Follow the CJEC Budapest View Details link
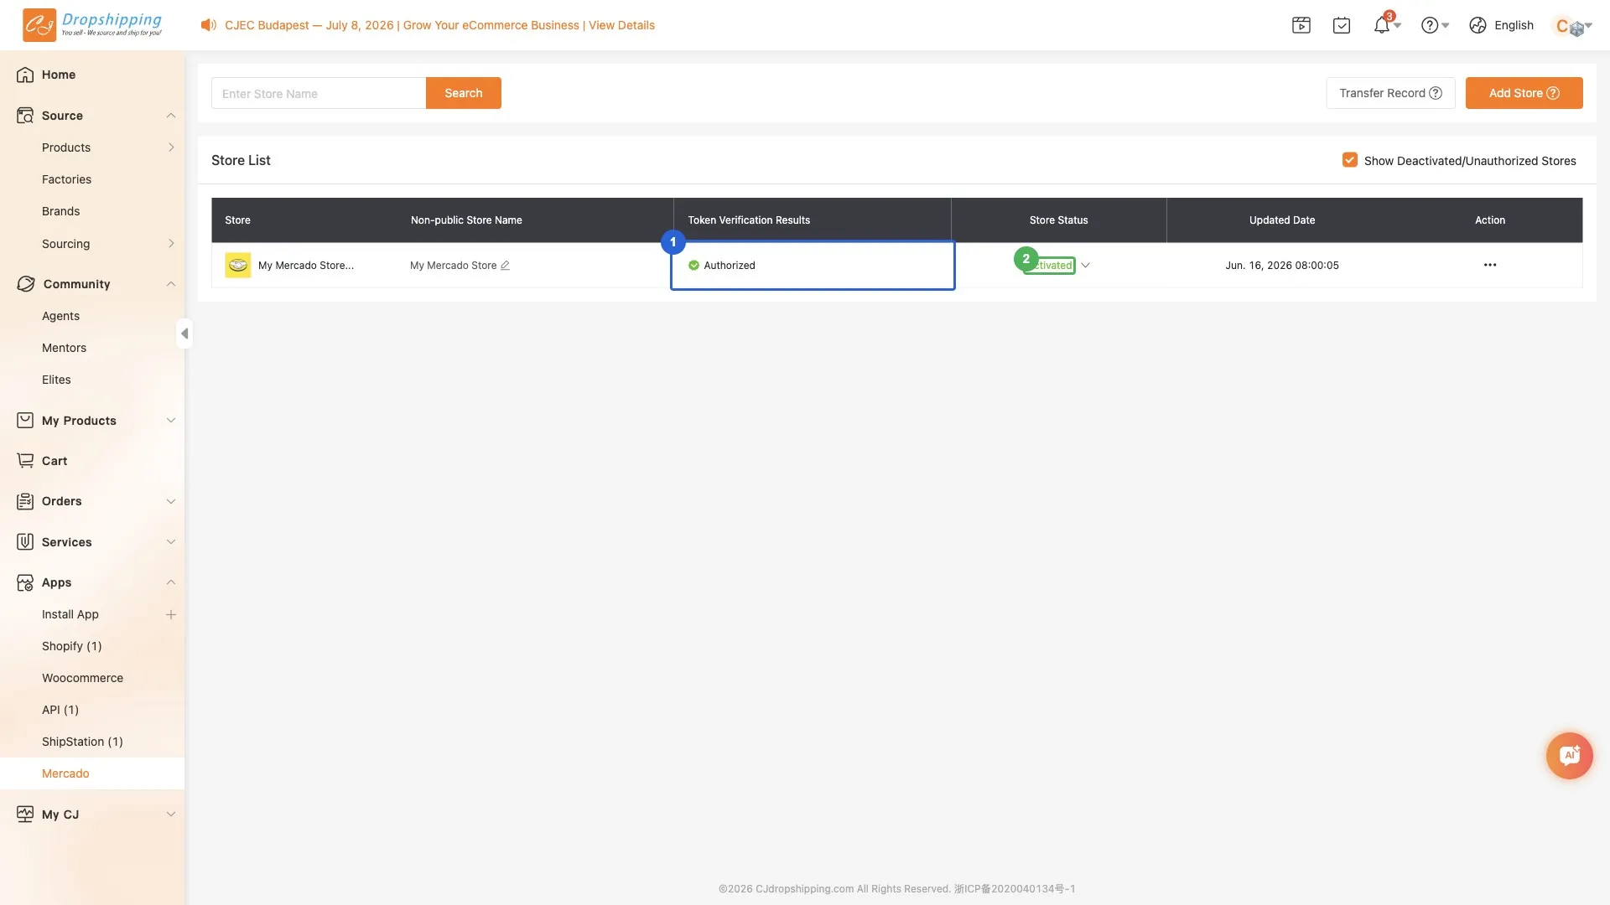The image size is (1610, 905). click(621, 25)
